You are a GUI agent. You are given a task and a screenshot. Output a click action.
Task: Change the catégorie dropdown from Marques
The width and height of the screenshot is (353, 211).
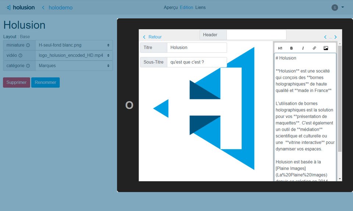point(74,66)
